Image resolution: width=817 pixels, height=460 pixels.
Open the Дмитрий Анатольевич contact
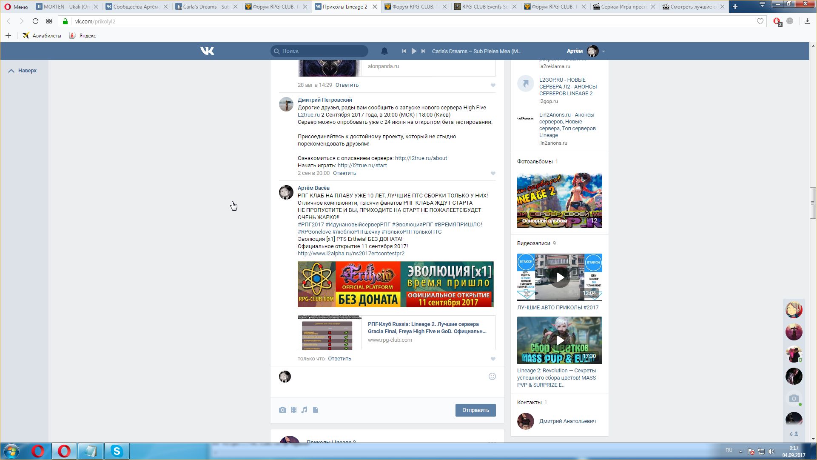coord(567,421)
